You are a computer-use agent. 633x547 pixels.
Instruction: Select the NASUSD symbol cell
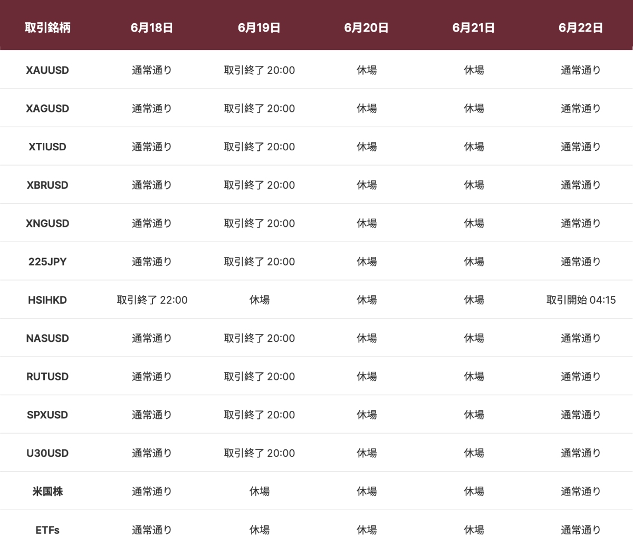click(x=47, y=339)
